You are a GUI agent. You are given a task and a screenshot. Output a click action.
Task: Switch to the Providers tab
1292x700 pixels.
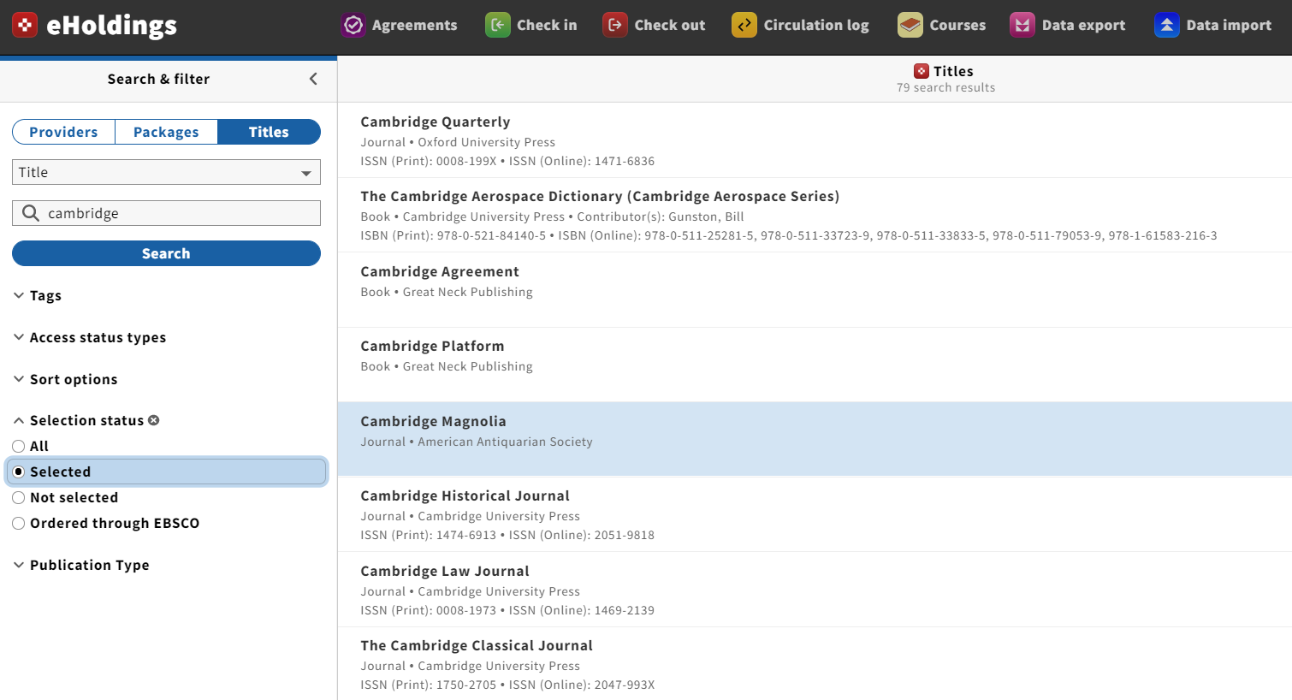coord(63,132)
